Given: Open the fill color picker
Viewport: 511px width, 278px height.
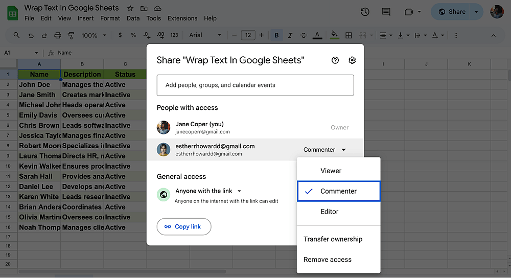Looking at the screenshot, I should point(334,35).
